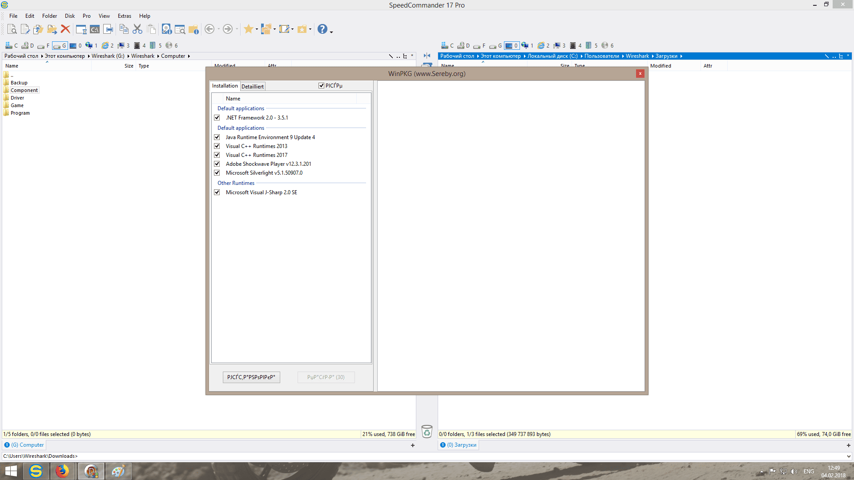Uncheck Java Runtime Environment 9 Update 4
The width and height of the screenshot is (854, 480).
click(x=217, y=137)
